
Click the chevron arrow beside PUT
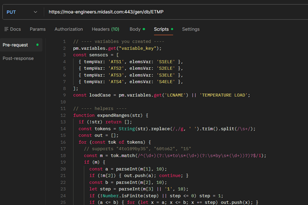(x=35, y=12)
